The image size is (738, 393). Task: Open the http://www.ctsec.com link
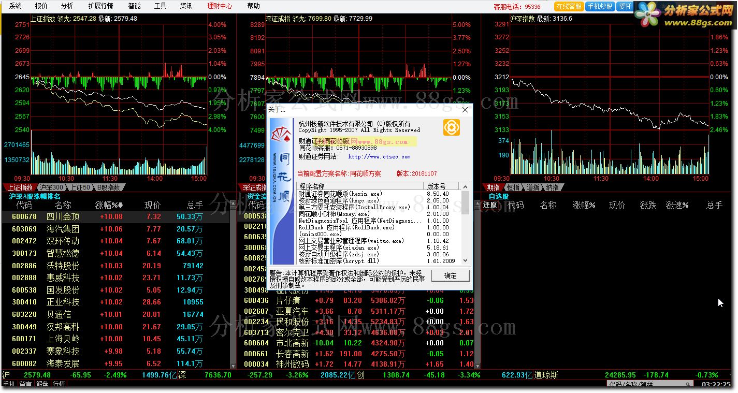(379, 156)
